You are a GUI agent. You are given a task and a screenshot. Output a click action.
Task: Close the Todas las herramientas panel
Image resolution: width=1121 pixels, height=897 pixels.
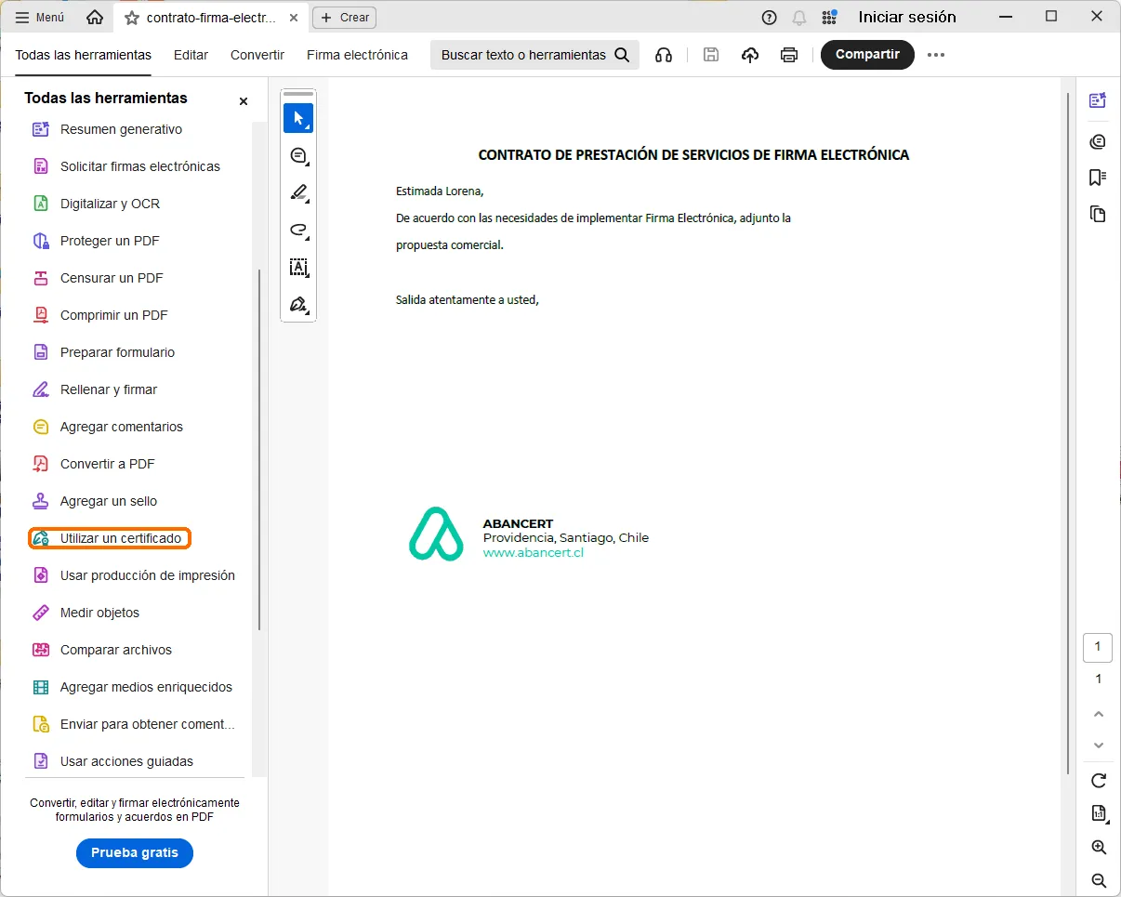(244, 100)
